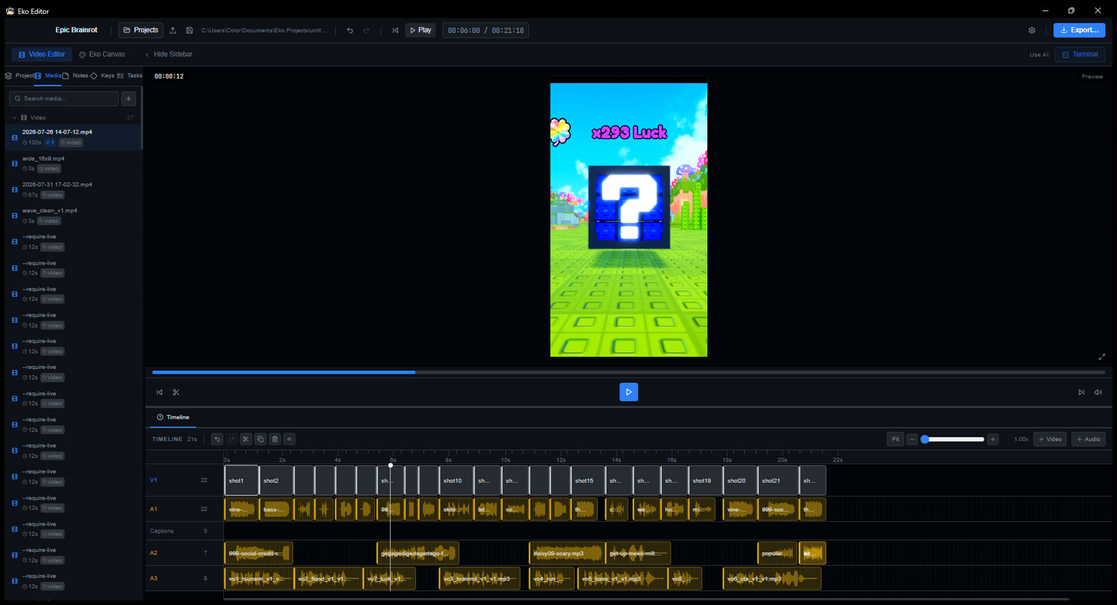Select the shot10 clip on track V1
This screenshot has height=605, width=1117.
pyautogui.click(x=457, y=481)
